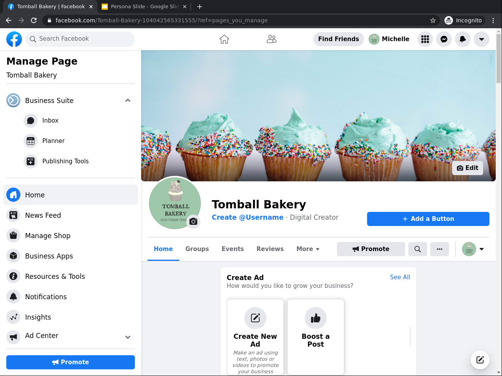Click the Incognito profile button

[x=464, y=20]
